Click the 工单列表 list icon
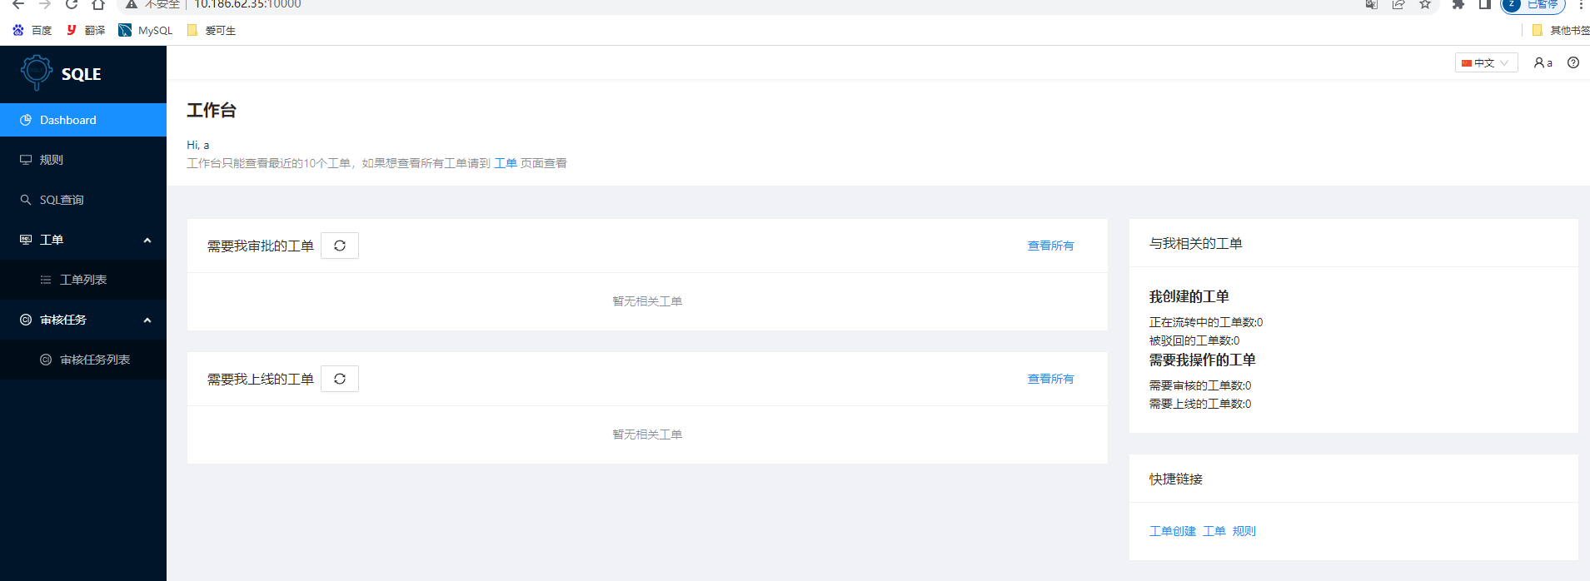 (x=46, y=280)
